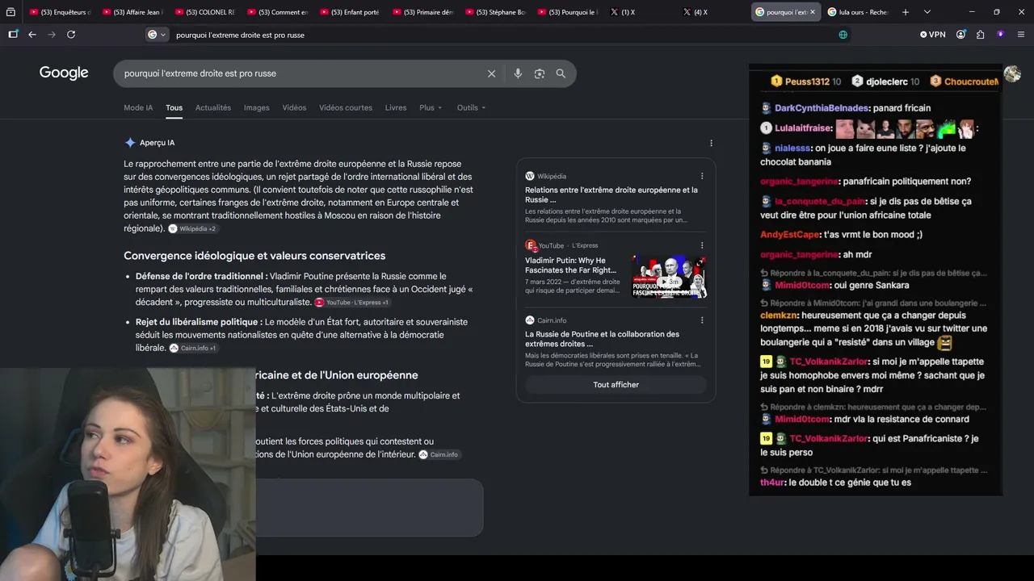
Task: Go back with the browser back arrow
Action: click(x=32, y=35)
